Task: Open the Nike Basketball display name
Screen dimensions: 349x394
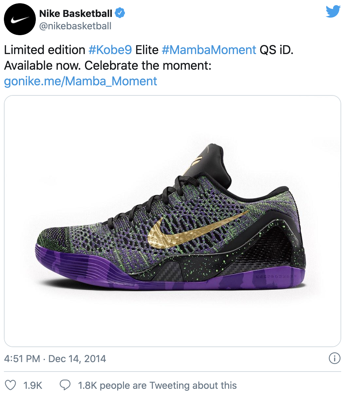Action: [x=76, y=13]
